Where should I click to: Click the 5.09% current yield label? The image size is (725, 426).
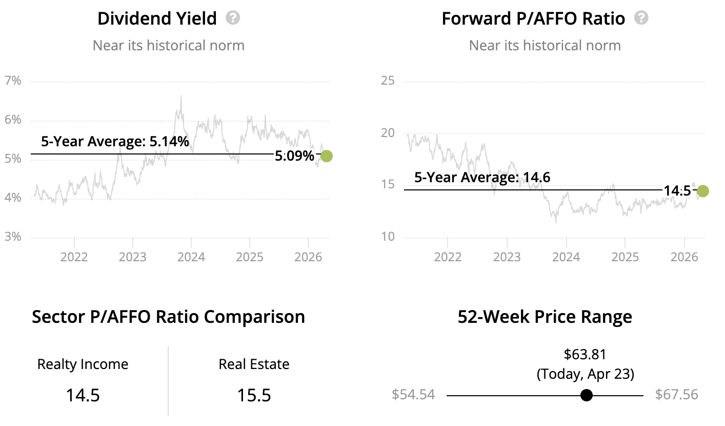click(x=294, y=156)
